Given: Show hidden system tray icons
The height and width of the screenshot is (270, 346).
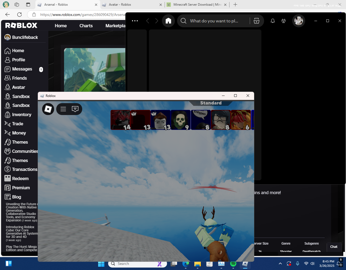Looking at the screenshot, I should (x=280, y=264).
